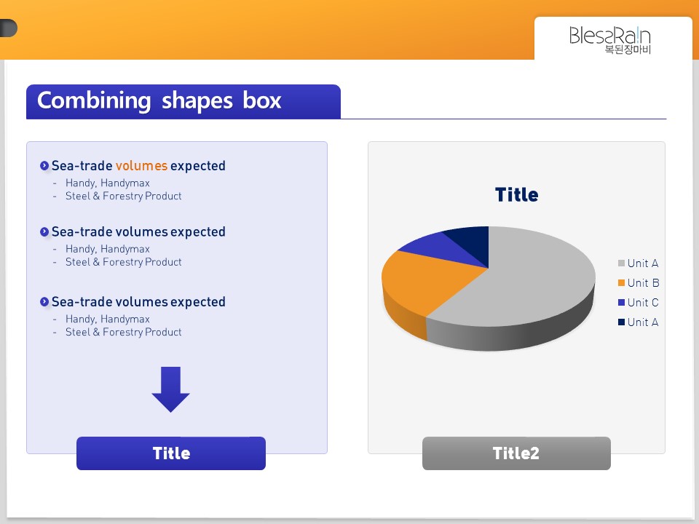Click the orange Unit B legend swatch
The height and width of the screenshot is (524, 699).
coord(621,283)
